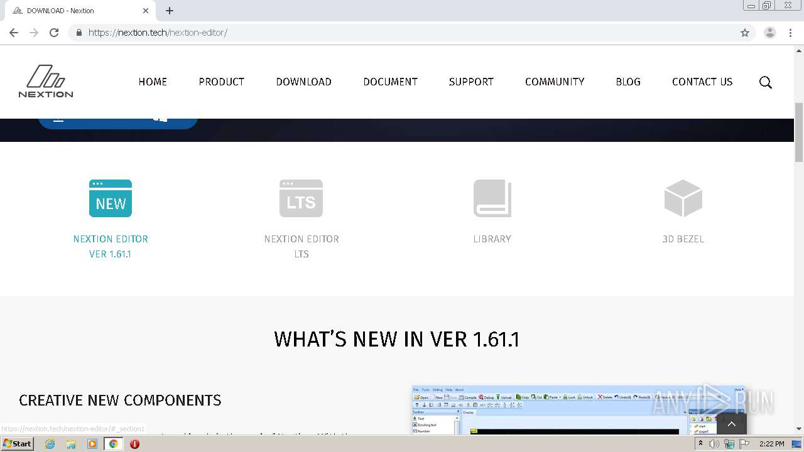Select the DOWNLOAD - Nextion tab
The width and height of the screenshot is (804, 452).
tap(79, 11)
